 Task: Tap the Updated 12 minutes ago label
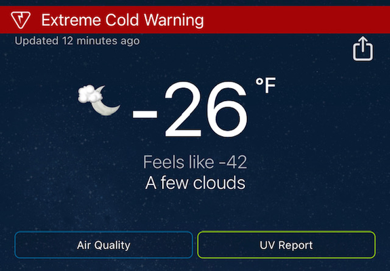pyautogui.click(x=77, y=41)
